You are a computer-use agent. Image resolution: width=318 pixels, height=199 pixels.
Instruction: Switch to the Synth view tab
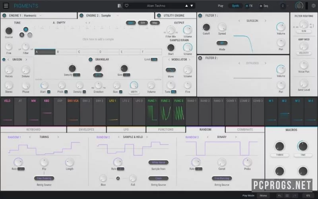tap(235, 6)
